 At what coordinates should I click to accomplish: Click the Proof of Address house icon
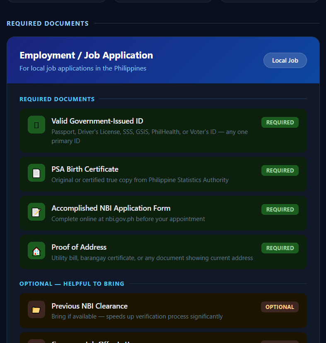[x=36, y=251]
